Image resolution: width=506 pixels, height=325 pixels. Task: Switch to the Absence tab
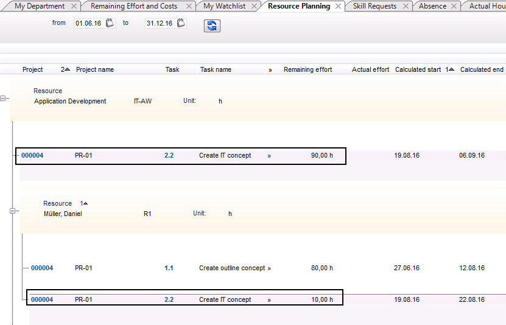point(432,6)
